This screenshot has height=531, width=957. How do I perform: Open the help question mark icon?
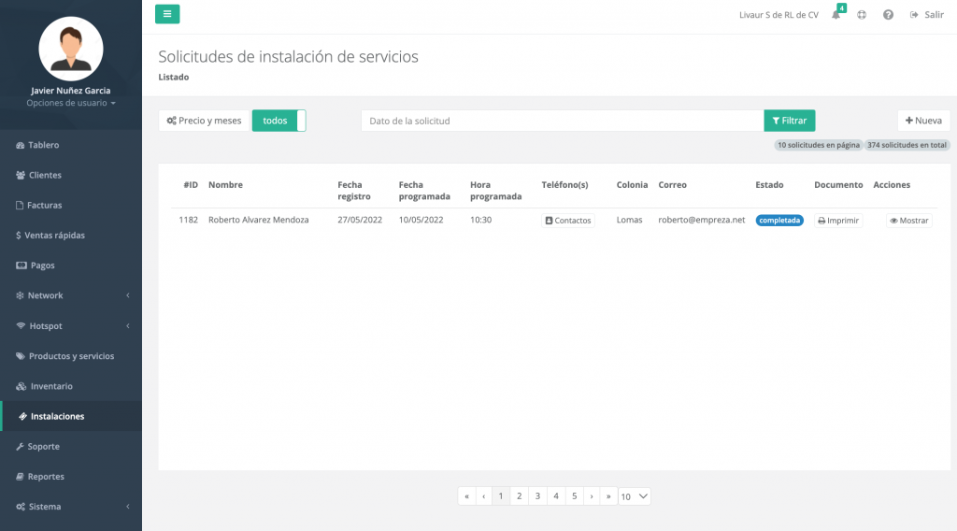(x=888, y=15)
